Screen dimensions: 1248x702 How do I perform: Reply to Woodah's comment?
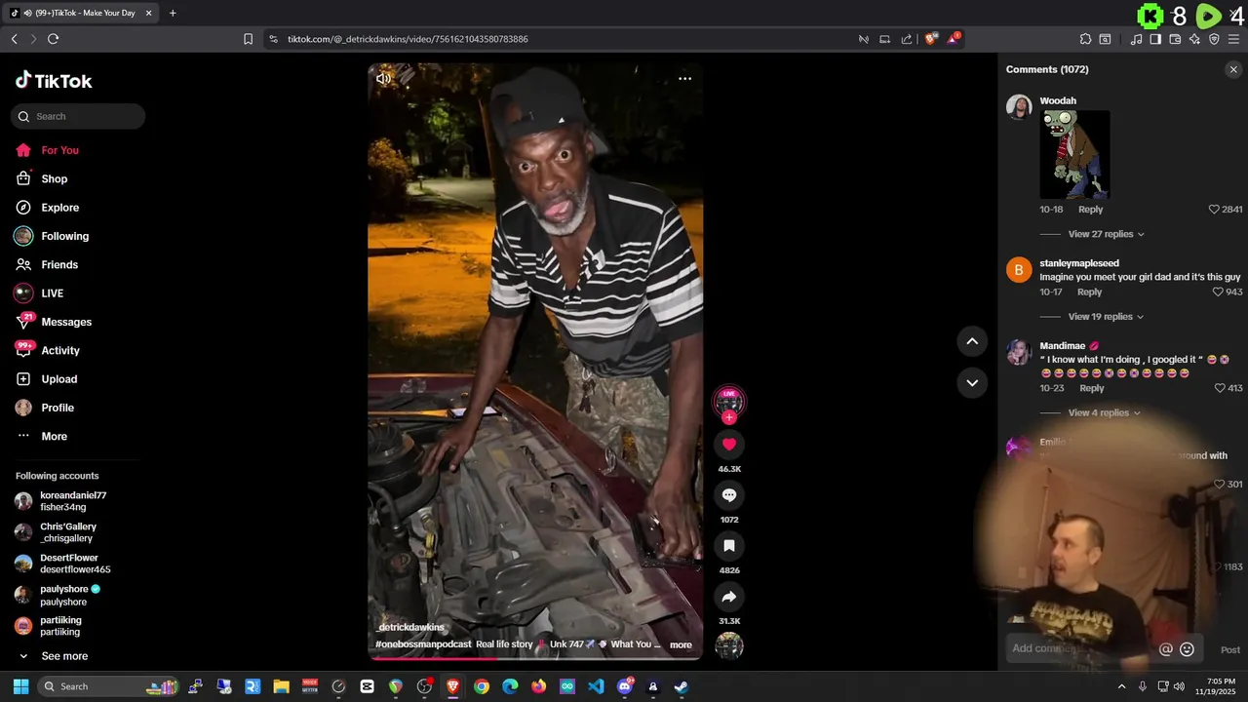point(1090,210)
